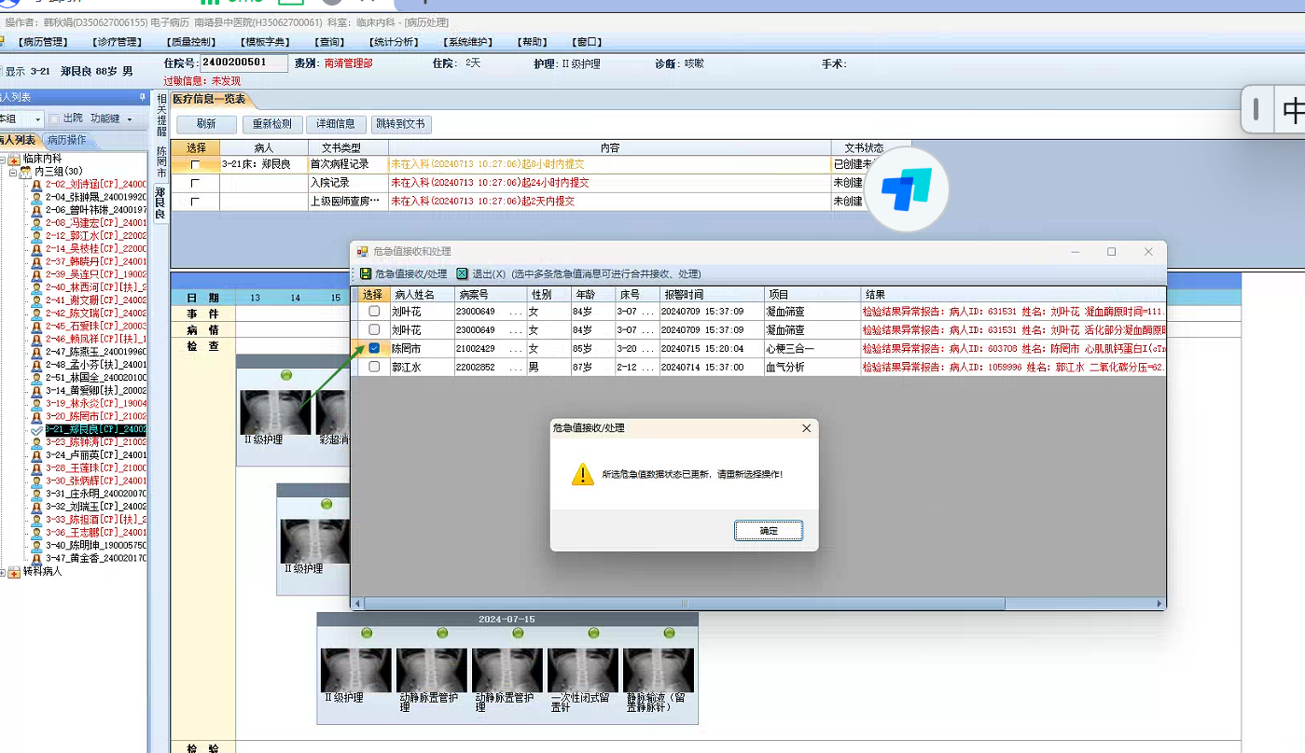Screen dimensions: 1305x753
Task: Click the 重新检测 button
Action: pyautogui.click(x=272, y=124)
